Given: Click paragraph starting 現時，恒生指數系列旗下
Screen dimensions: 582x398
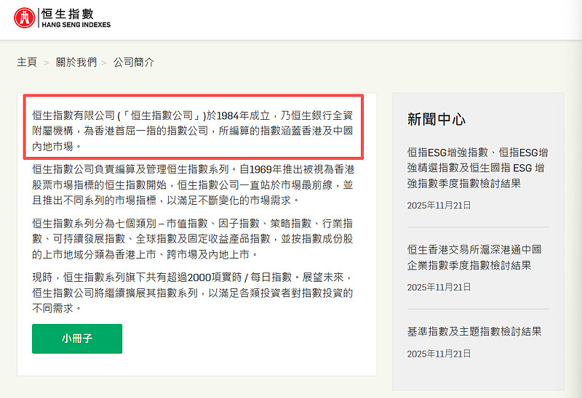Looking at the screenshot, I should click(x=192, y=293).
